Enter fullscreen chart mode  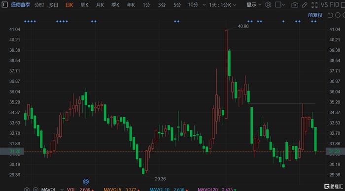pyautogui.click(x=314, y=5)
